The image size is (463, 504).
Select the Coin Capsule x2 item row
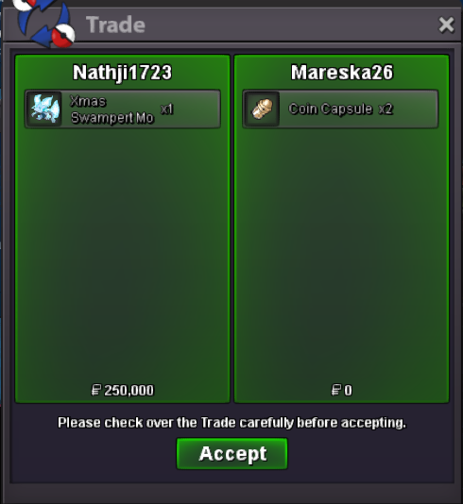(340, 109)
